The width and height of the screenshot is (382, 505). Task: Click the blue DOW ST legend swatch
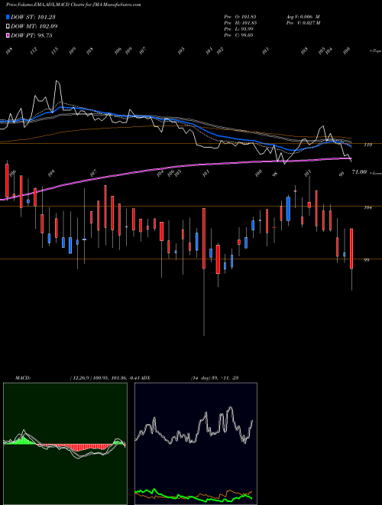(8, 17)
